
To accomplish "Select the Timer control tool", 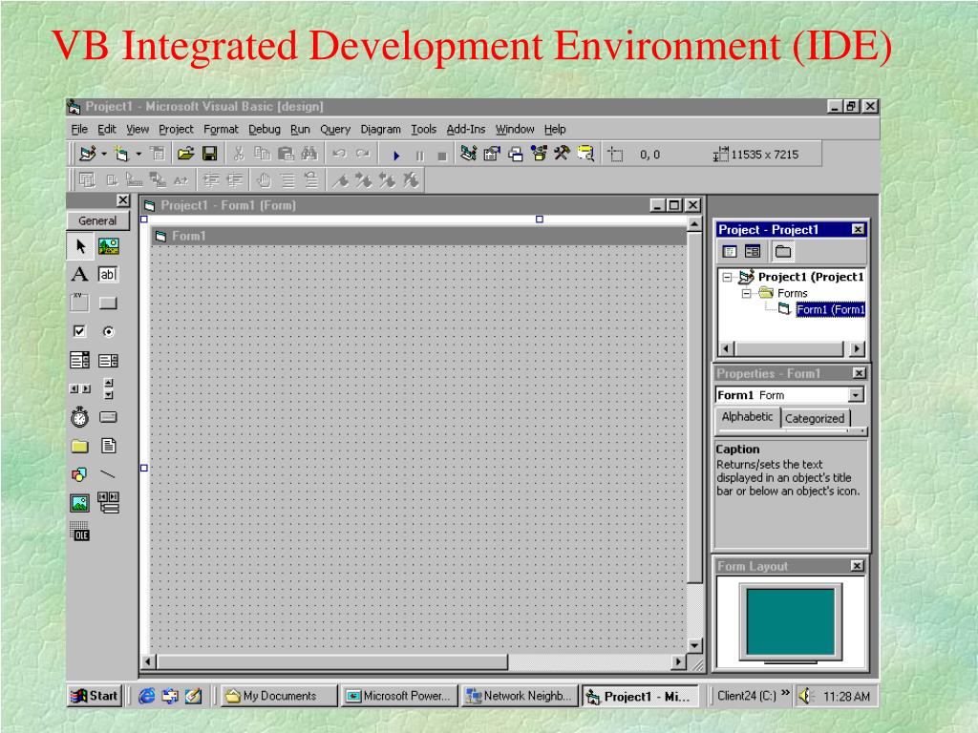I will point(80,417).
